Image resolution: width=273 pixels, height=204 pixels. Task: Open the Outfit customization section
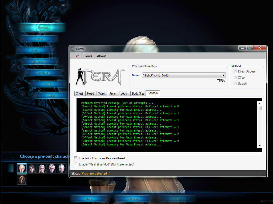pos(47,84)
